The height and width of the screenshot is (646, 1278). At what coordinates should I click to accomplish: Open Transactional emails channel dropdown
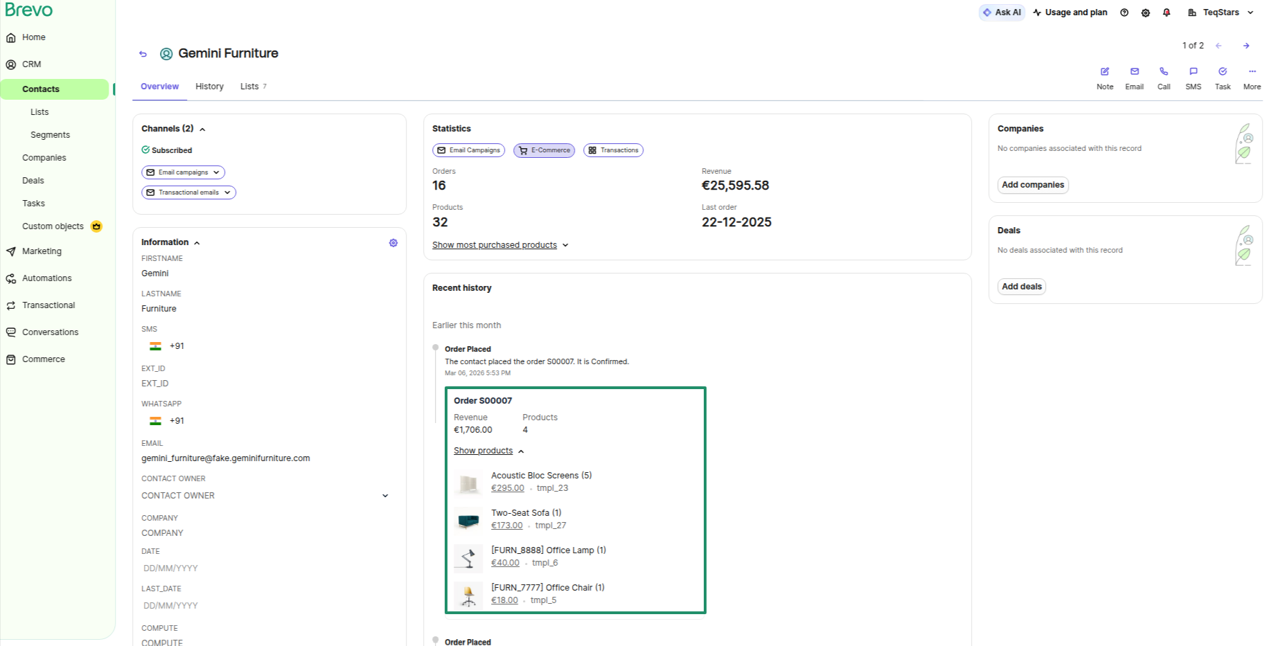pos(188,192)
